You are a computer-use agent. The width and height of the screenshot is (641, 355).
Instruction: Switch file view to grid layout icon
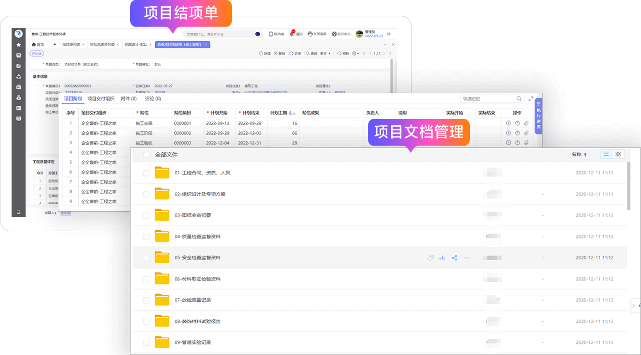pos(618,154)
